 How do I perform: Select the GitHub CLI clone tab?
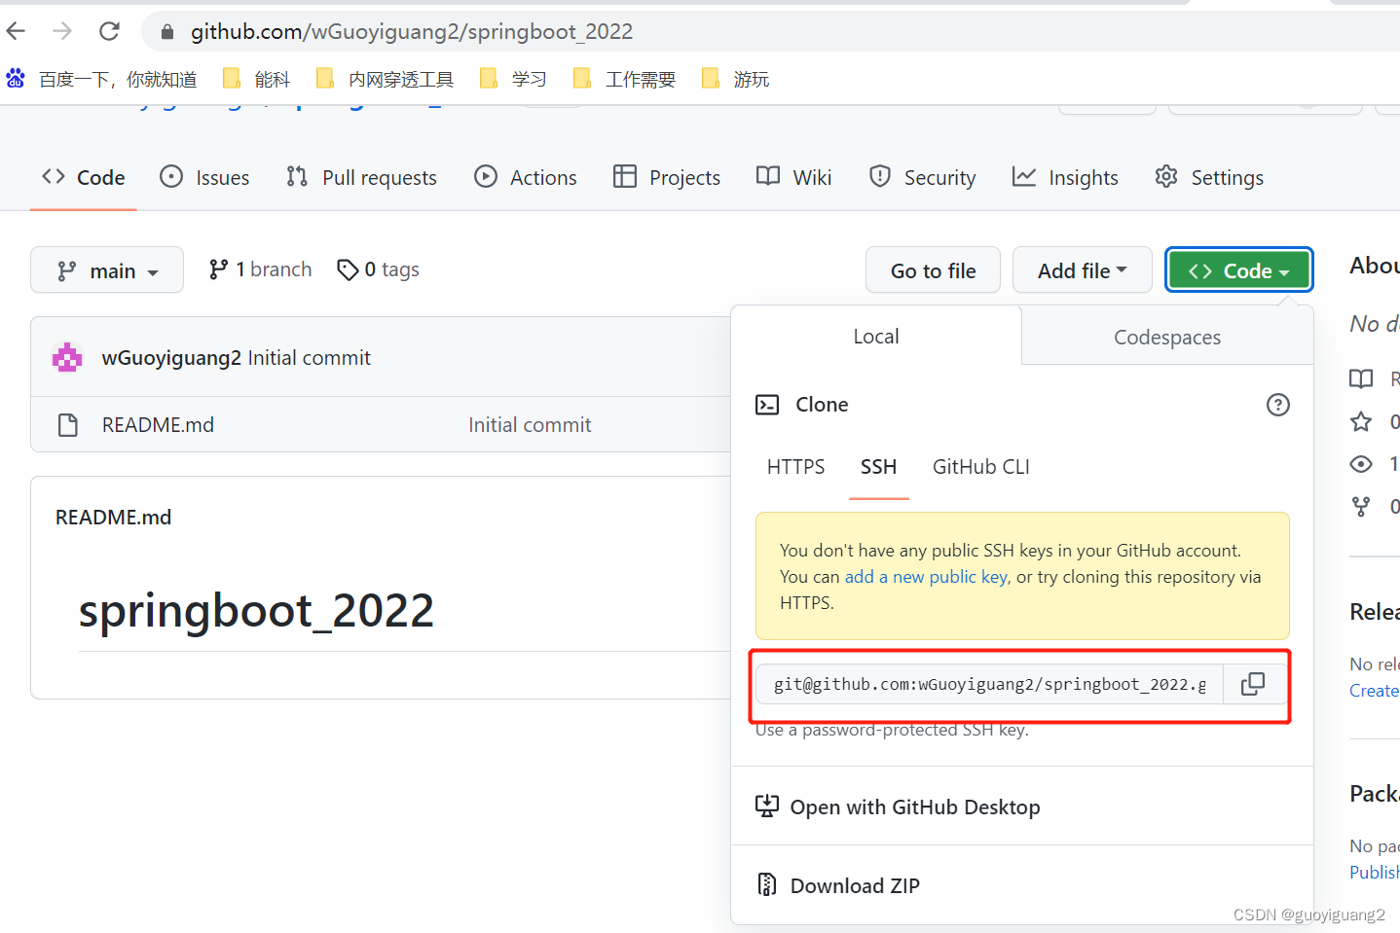pyautogui.click(x=980, y=467)
